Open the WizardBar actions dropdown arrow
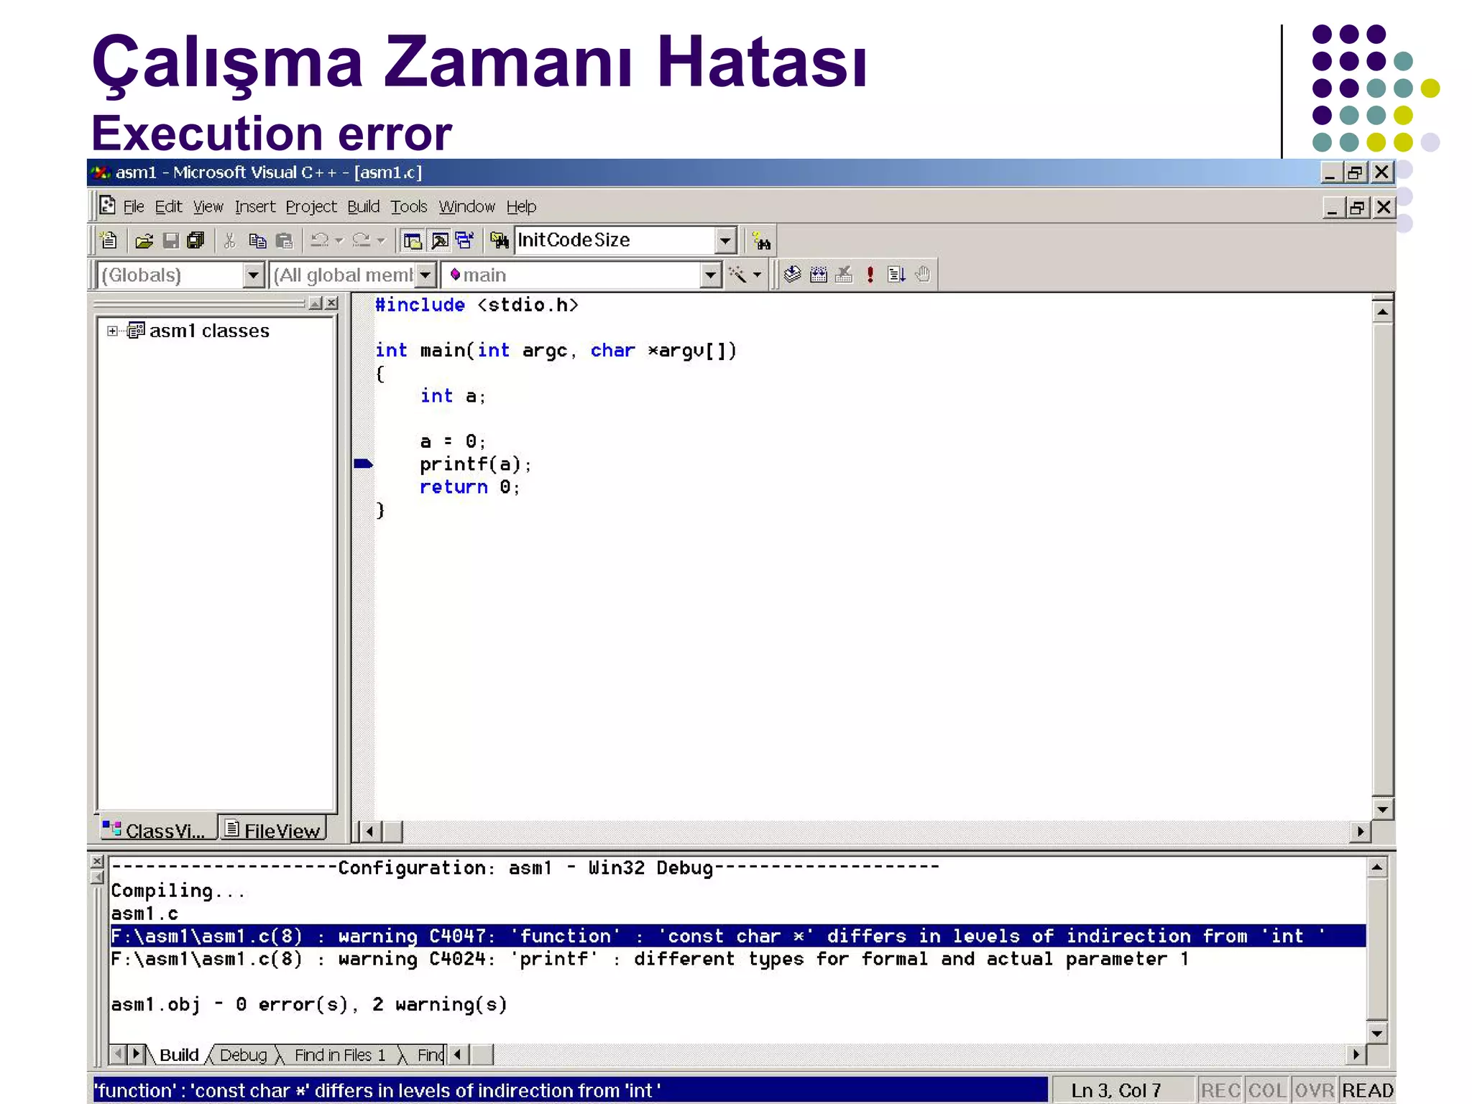 (757, 275)
